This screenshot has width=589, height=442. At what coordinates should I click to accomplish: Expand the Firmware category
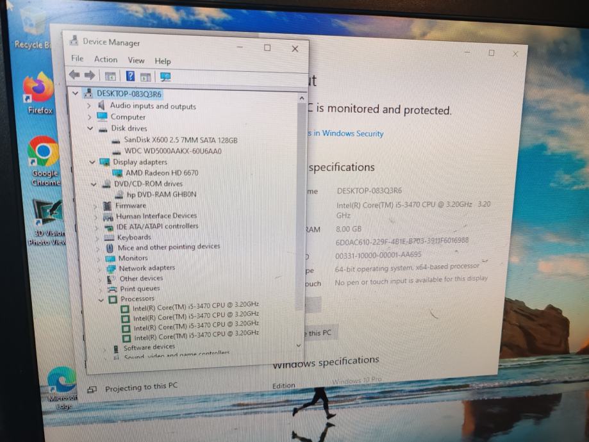(x=95, y=206)
